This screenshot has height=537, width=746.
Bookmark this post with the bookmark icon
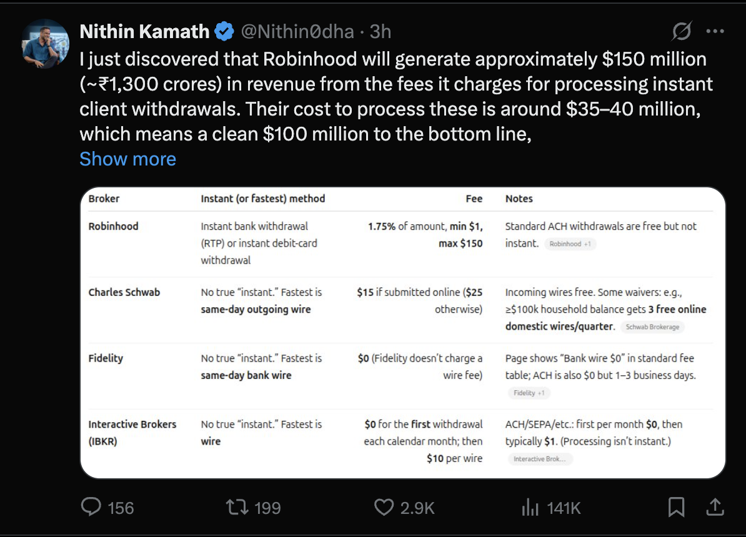pos(676,507)
